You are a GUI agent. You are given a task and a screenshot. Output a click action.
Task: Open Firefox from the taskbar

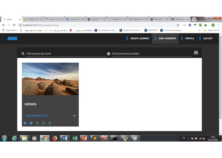pos(55,138)
